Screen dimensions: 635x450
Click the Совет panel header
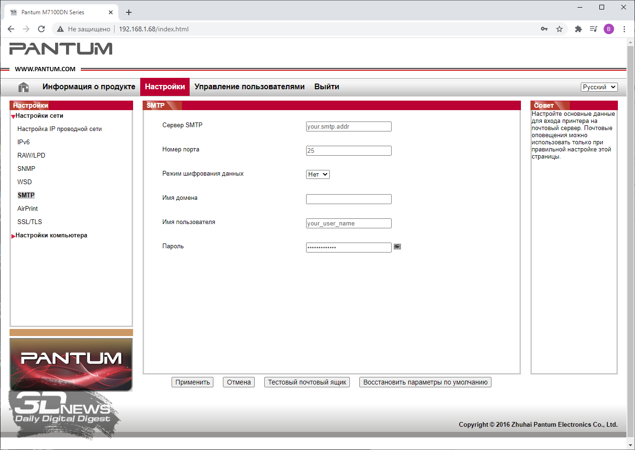(574, 105)
